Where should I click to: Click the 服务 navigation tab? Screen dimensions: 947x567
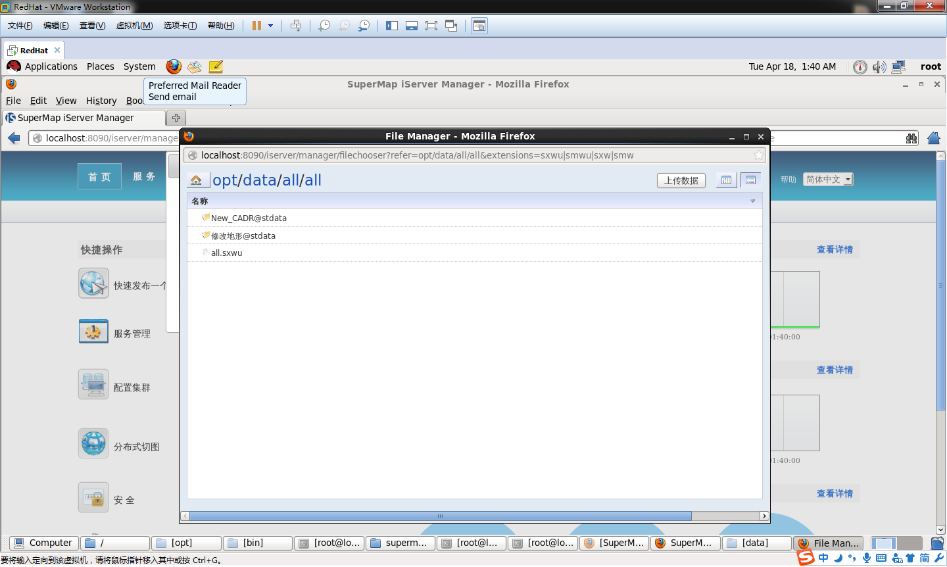[x=144, y=176]
